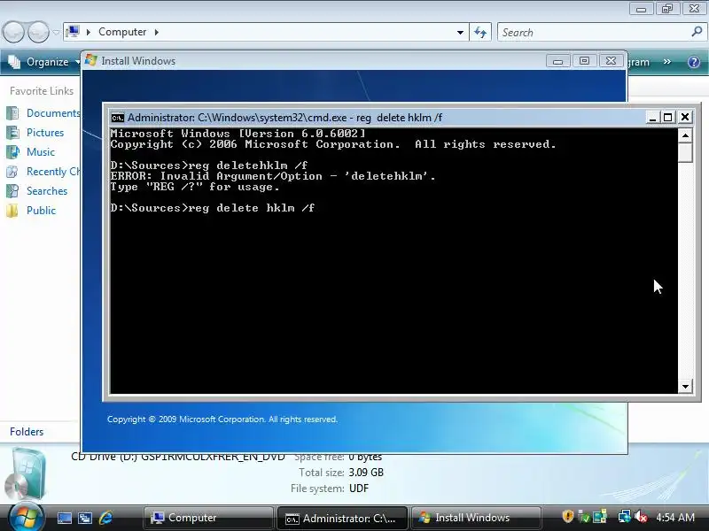Show more toolbar commands chevron
The height and width of the screenshot is (531, 709).
click(667, 62)
